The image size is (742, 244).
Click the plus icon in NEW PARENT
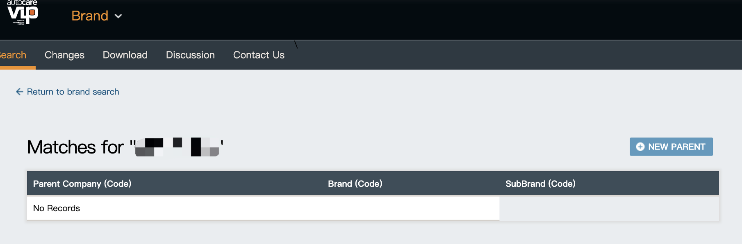[x=640, y=147]
